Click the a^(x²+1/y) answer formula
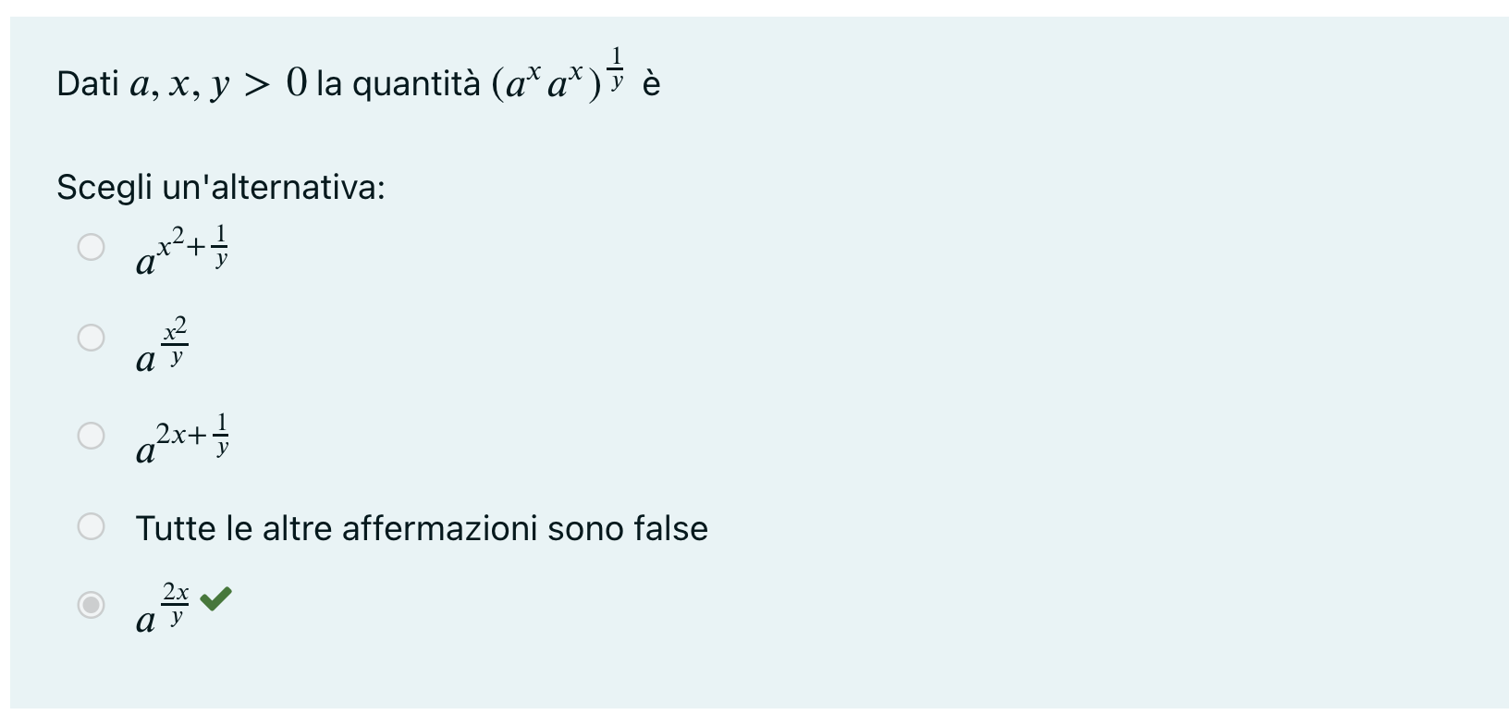 click(182, 252)
